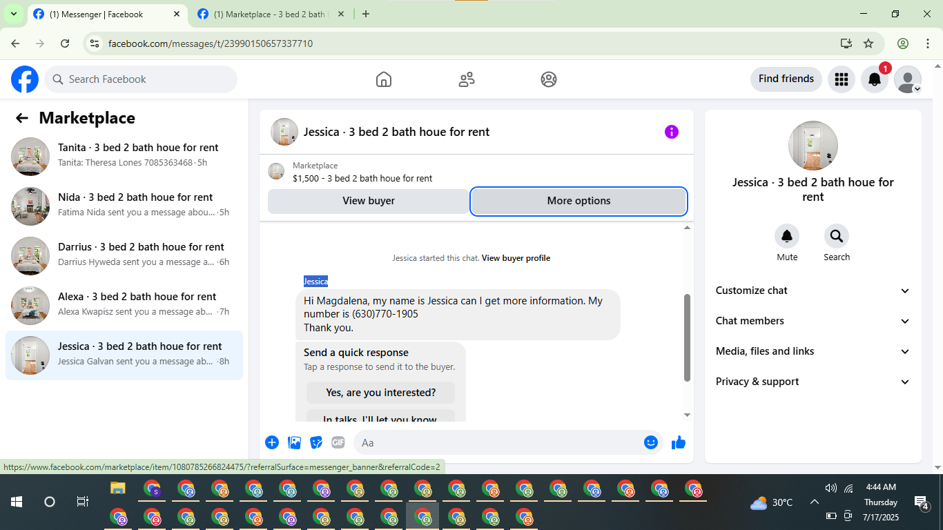This screenshot has height=530, width=943.
Task: Click Find friends button
Action: (x=786, y=79)
